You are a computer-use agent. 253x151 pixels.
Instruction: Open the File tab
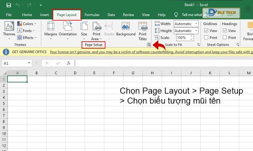(9, 15)
